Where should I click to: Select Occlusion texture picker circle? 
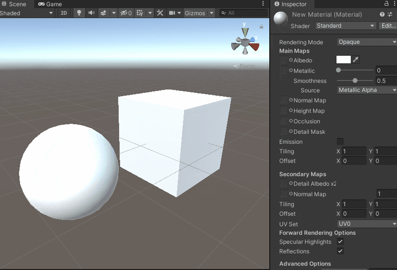pyautogui.click(x=291, y=121)
